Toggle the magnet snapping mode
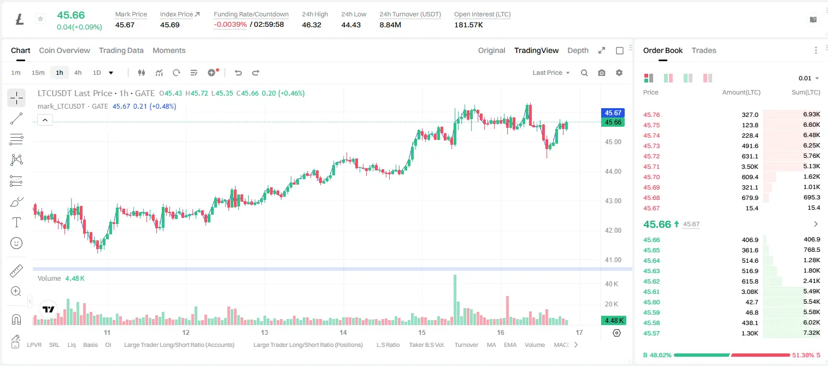 [x=16, y=320]
